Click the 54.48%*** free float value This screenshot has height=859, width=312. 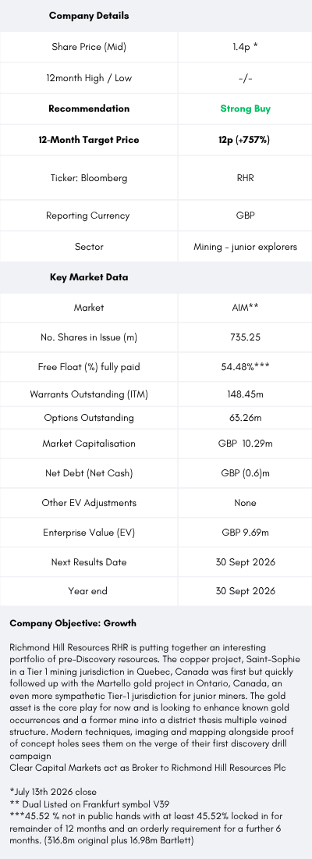click(245, 367)
